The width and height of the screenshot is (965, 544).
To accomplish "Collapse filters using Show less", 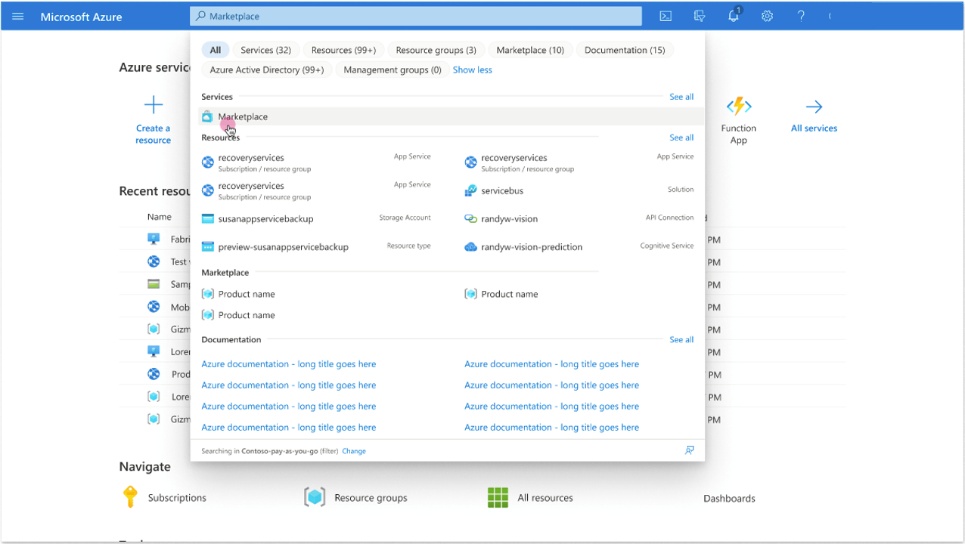I will tap(472, 70).
